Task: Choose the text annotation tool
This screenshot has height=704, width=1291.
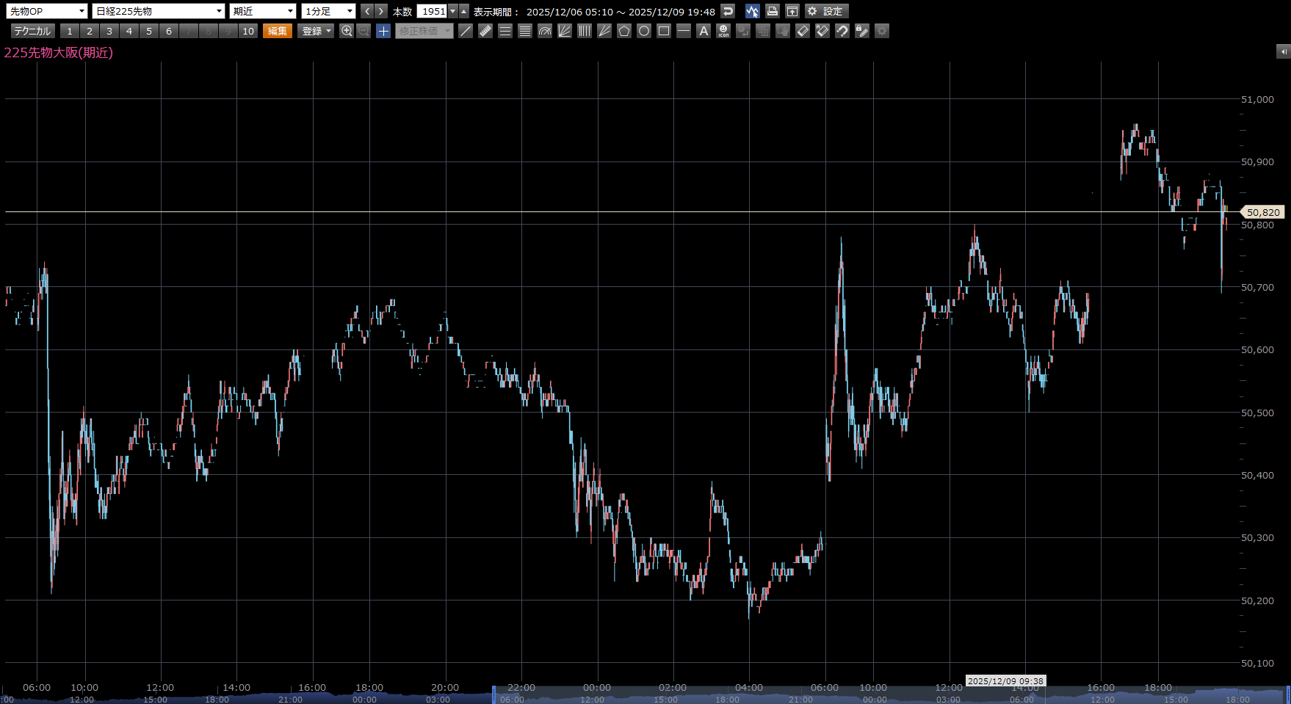Action: point(704,31)
